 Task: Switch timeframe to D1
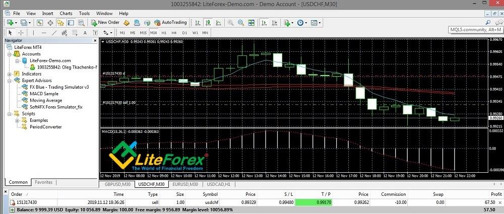point(184,33)
